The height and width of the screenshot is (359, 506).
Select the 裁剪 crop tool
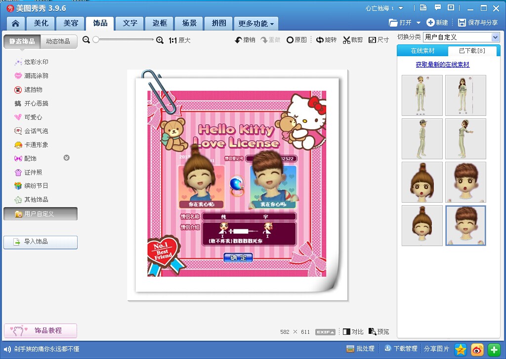[353, 40]
